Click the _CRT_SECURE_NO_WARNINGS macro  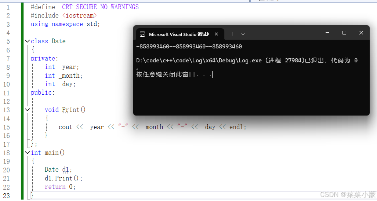99,7
